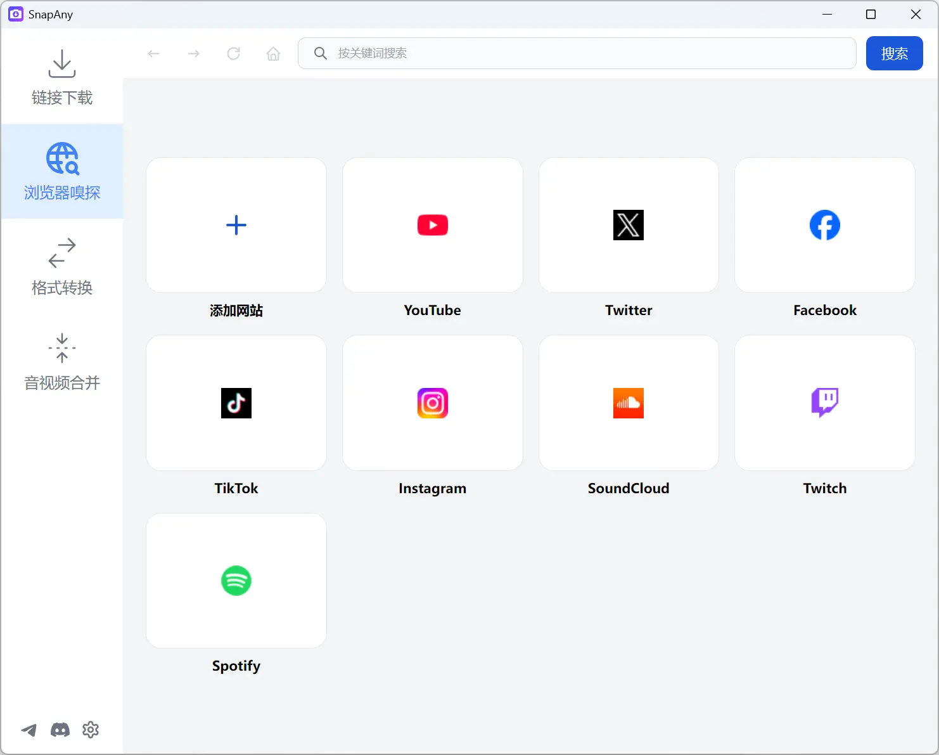Go forward with the right arrow
Viewport: 939px width, 755px height.
[x=194, y=54]
